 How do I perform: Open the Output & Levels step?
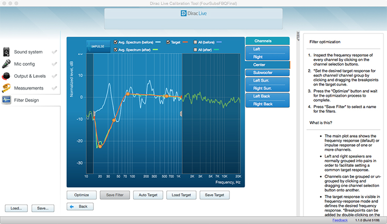(x=30, y=76)
